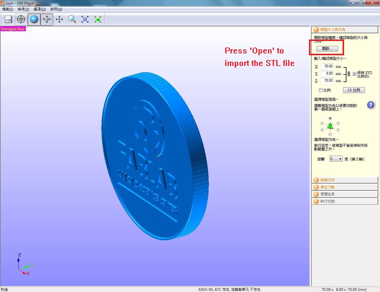Open the 選項(O) menu
380x292 pixels.
click(40, 9)
